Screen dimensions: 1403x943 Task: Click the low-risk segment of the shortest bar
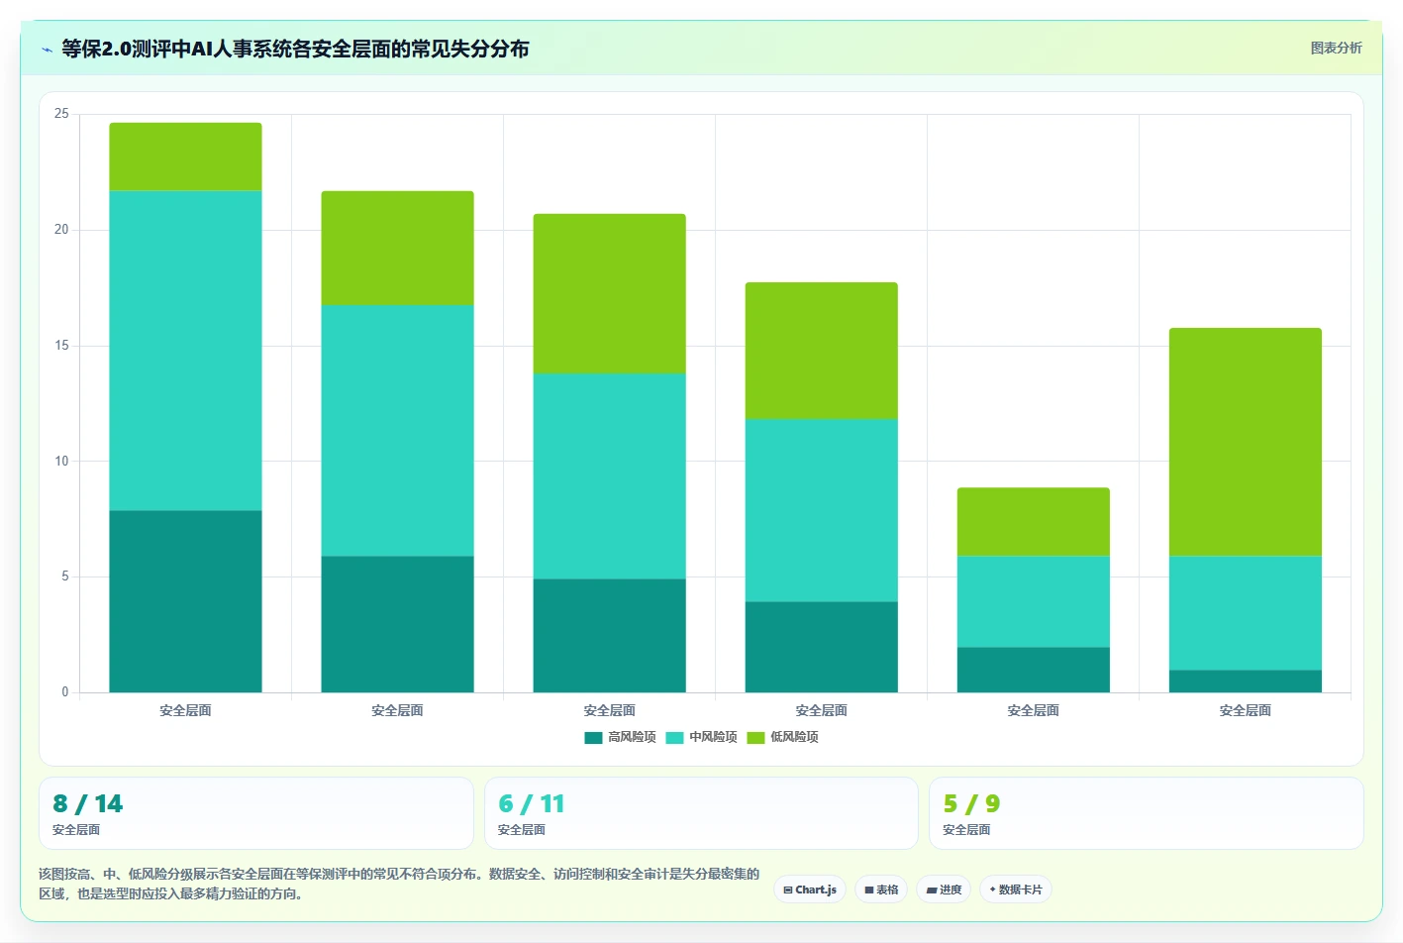click(1034, 522)
